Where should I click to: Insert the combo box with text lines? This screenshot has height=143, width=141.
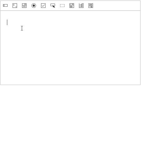(72, 6)
